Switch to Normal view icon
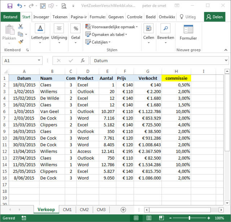 (136, 218)
